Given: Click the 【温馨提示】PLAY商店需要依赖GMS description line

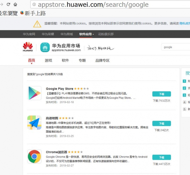Looking at the screenshot, I should click(x=87, y=94).
